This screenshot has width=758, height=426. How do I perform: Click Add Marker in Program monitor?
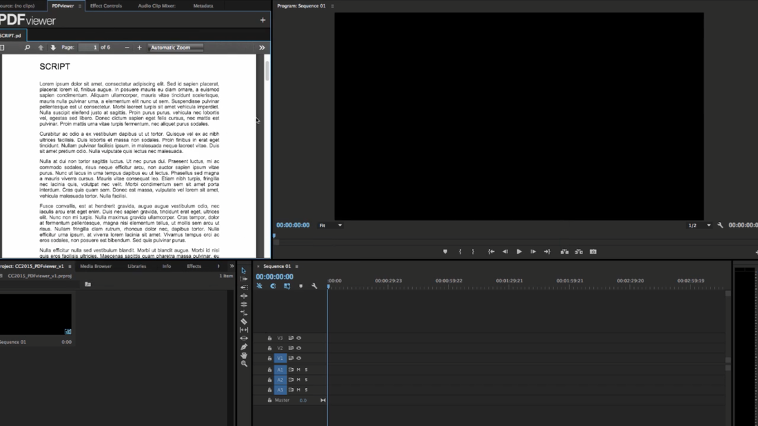coord(445,252)
